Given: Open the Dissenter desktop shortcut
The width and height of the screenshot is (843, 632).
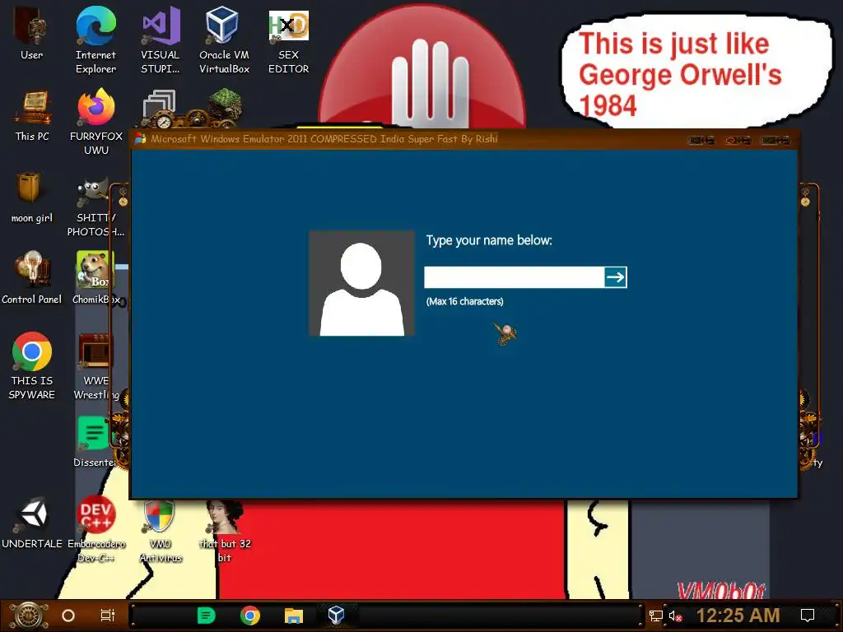Looking at the screenshot, I should 95,441.
